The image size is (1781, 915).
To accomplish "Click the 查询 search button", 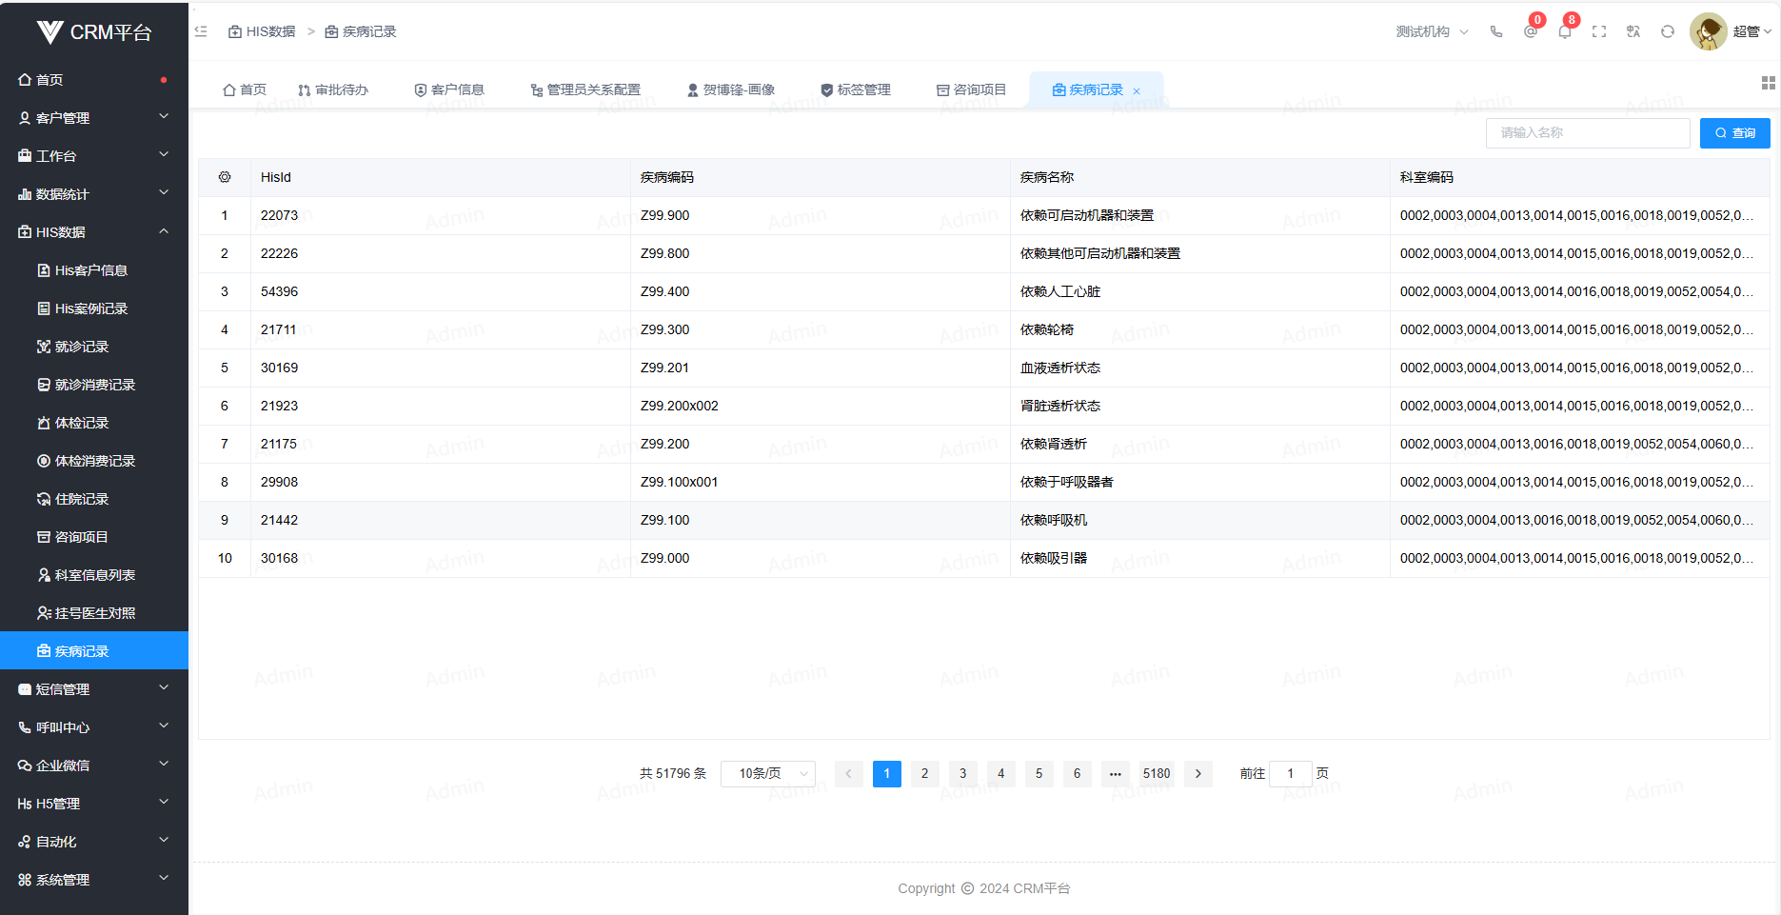I will (1734, 133).
